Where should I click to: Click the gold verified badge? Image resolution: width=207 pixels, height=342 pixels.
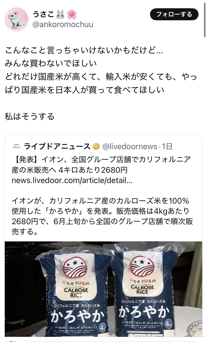tap(96, 146)
